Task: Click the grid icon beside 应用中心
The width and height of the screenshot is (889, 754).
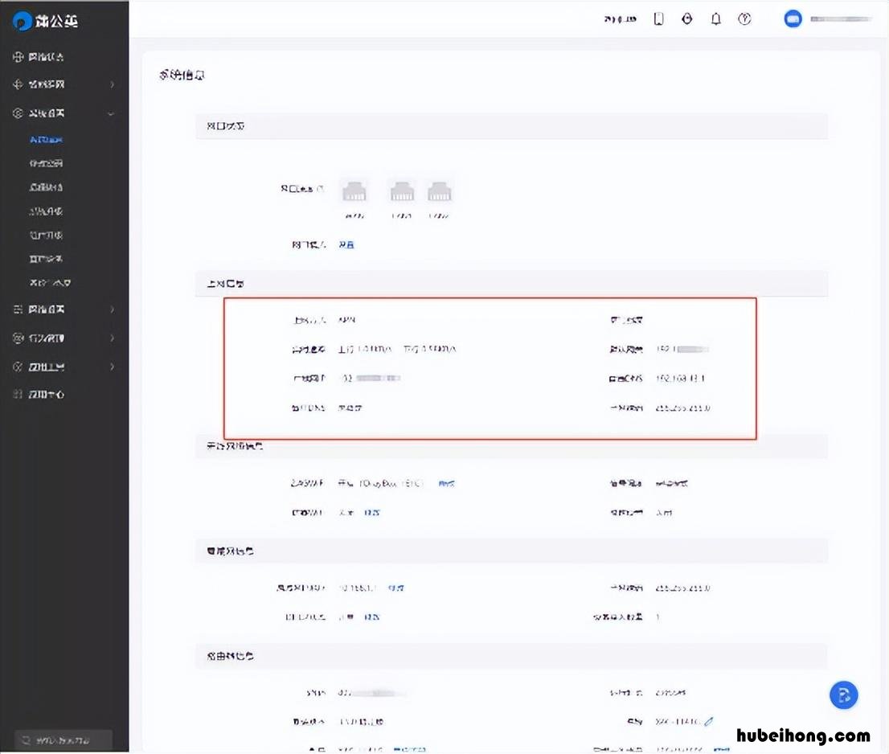Action: (18, 394)
